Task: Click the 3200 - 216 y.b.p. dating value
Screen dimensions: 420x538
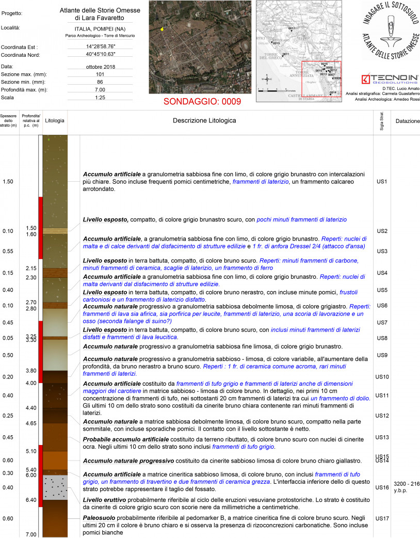Action: tap(407, 487)
